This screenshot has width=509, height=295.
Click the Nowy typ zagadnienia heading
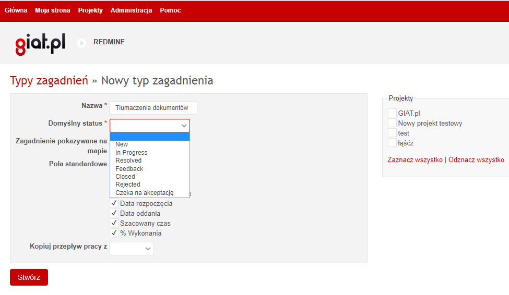(x=157, y=81)
